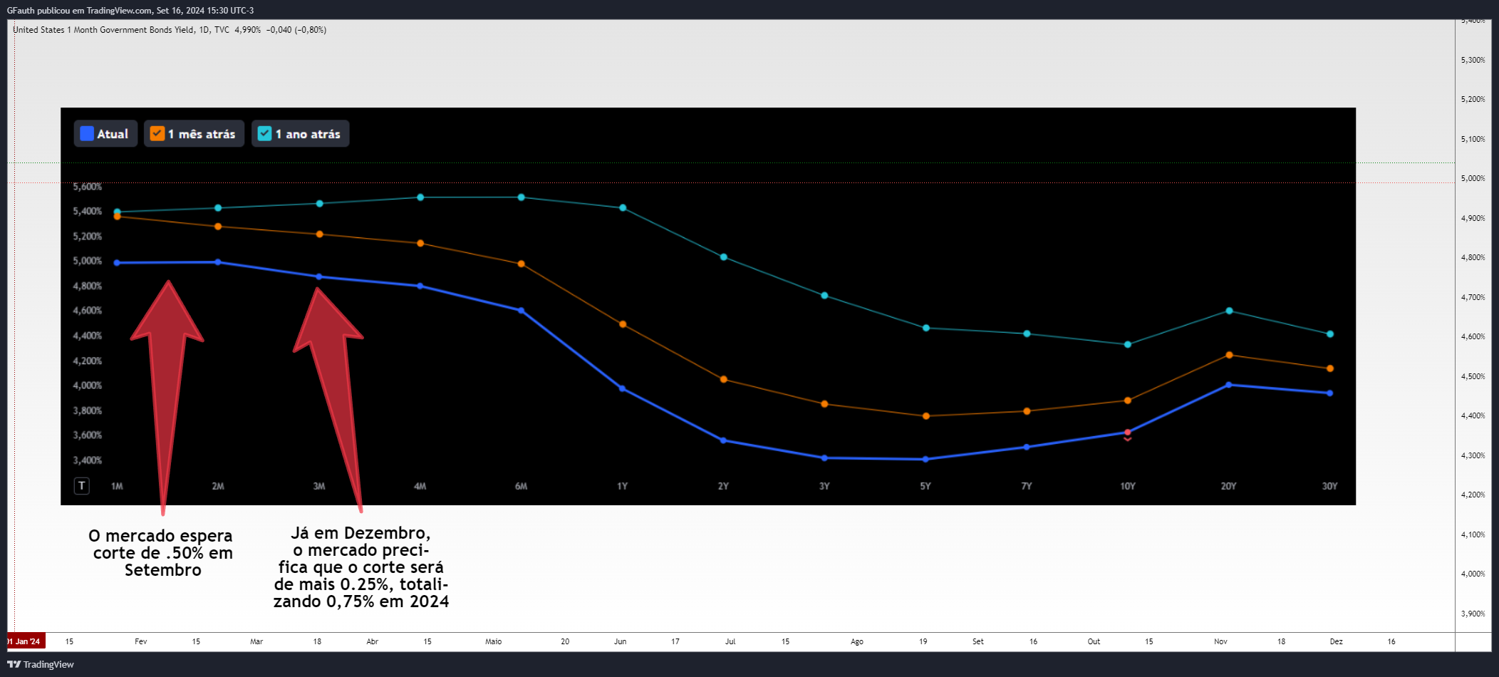Click the 5,000% yield curve axis label
Viewport: 1499px width, 677px height.
point(87,261)
